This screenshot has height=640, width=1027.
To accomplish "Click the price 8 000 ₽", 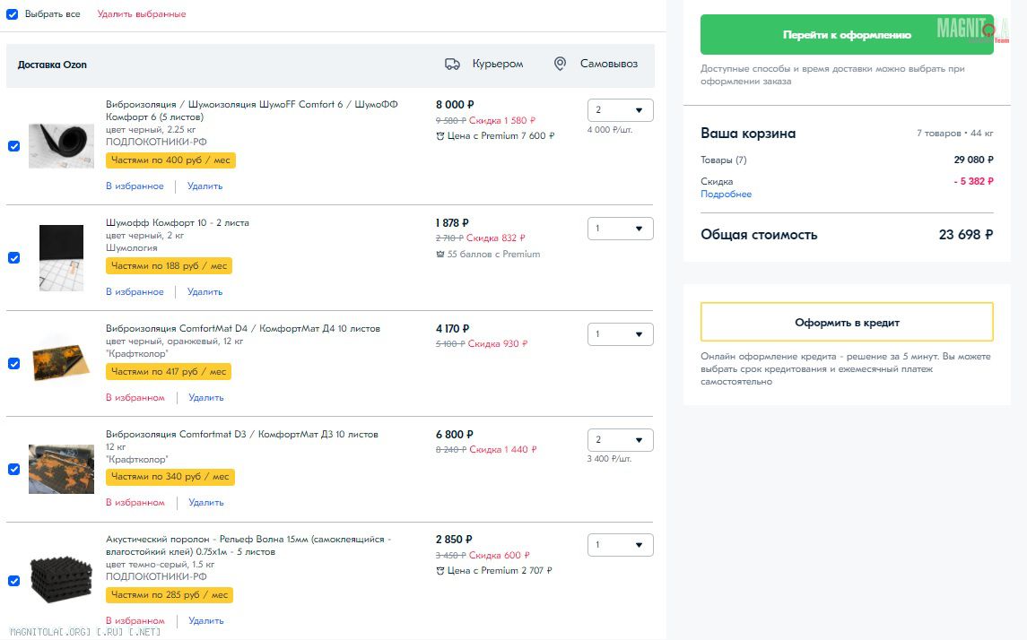I will point(456,105).
